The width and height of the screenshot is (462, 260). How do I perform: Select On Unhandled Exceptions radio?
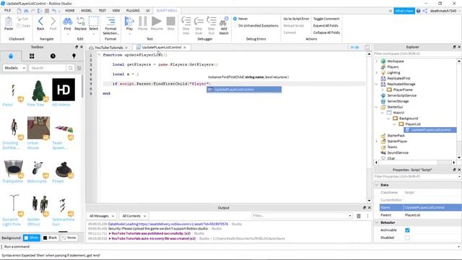point(235,26)
